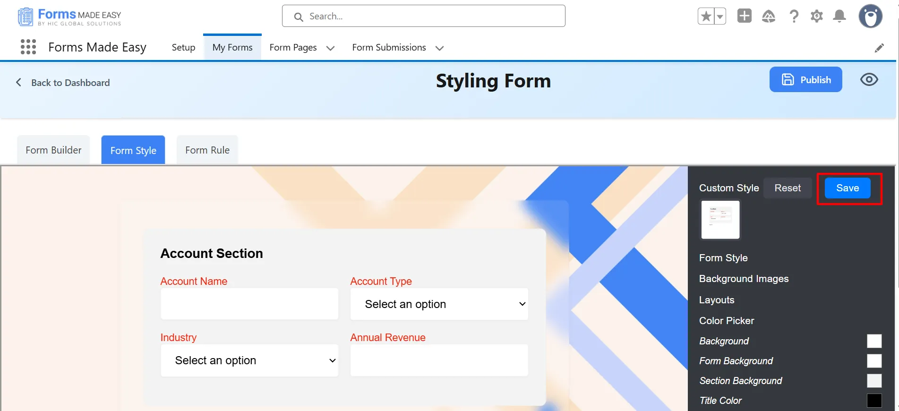Switch to the Form Rule tab
The image size is (899, 411).
[x=207, y=150]
